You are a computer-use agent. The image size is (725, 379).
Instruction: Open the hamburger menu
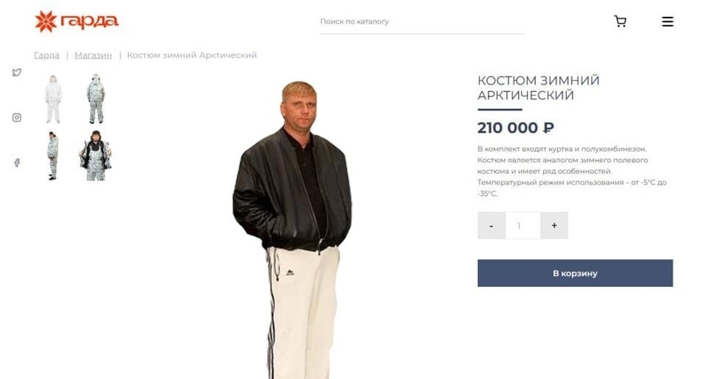668,22
